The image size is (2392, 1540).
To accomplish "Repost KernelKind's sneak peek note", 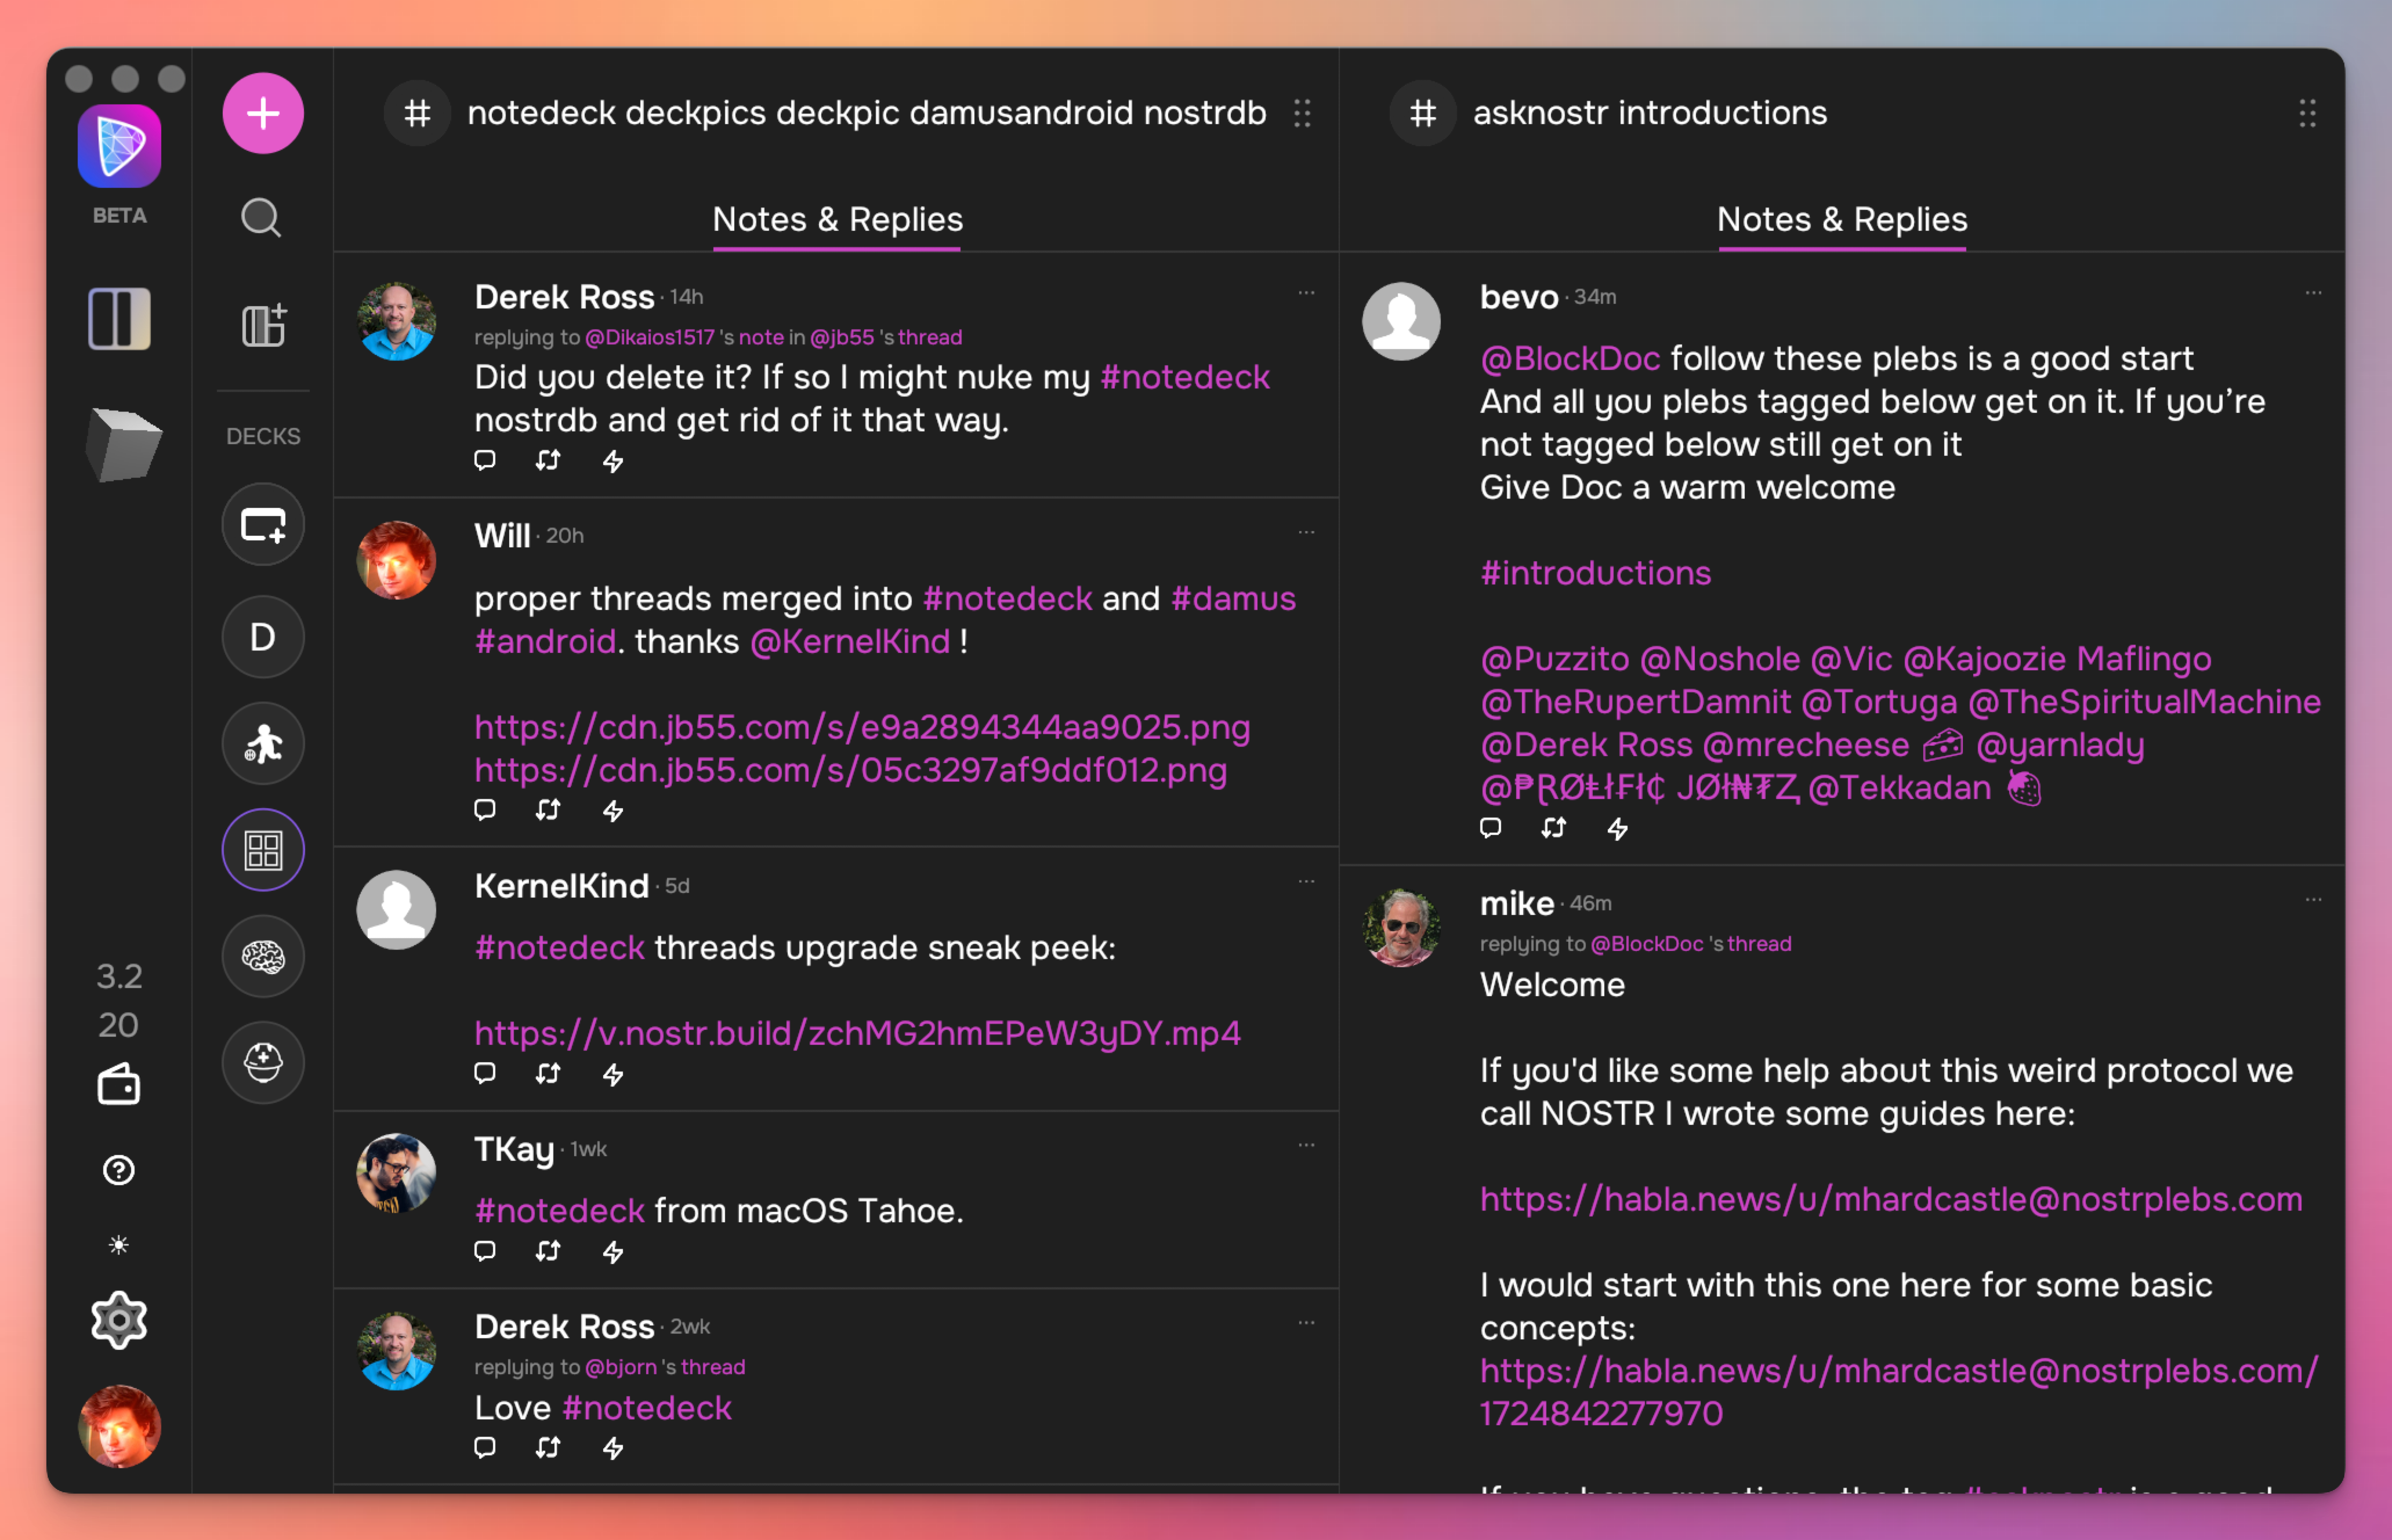I will click(x=548, y=1074).
